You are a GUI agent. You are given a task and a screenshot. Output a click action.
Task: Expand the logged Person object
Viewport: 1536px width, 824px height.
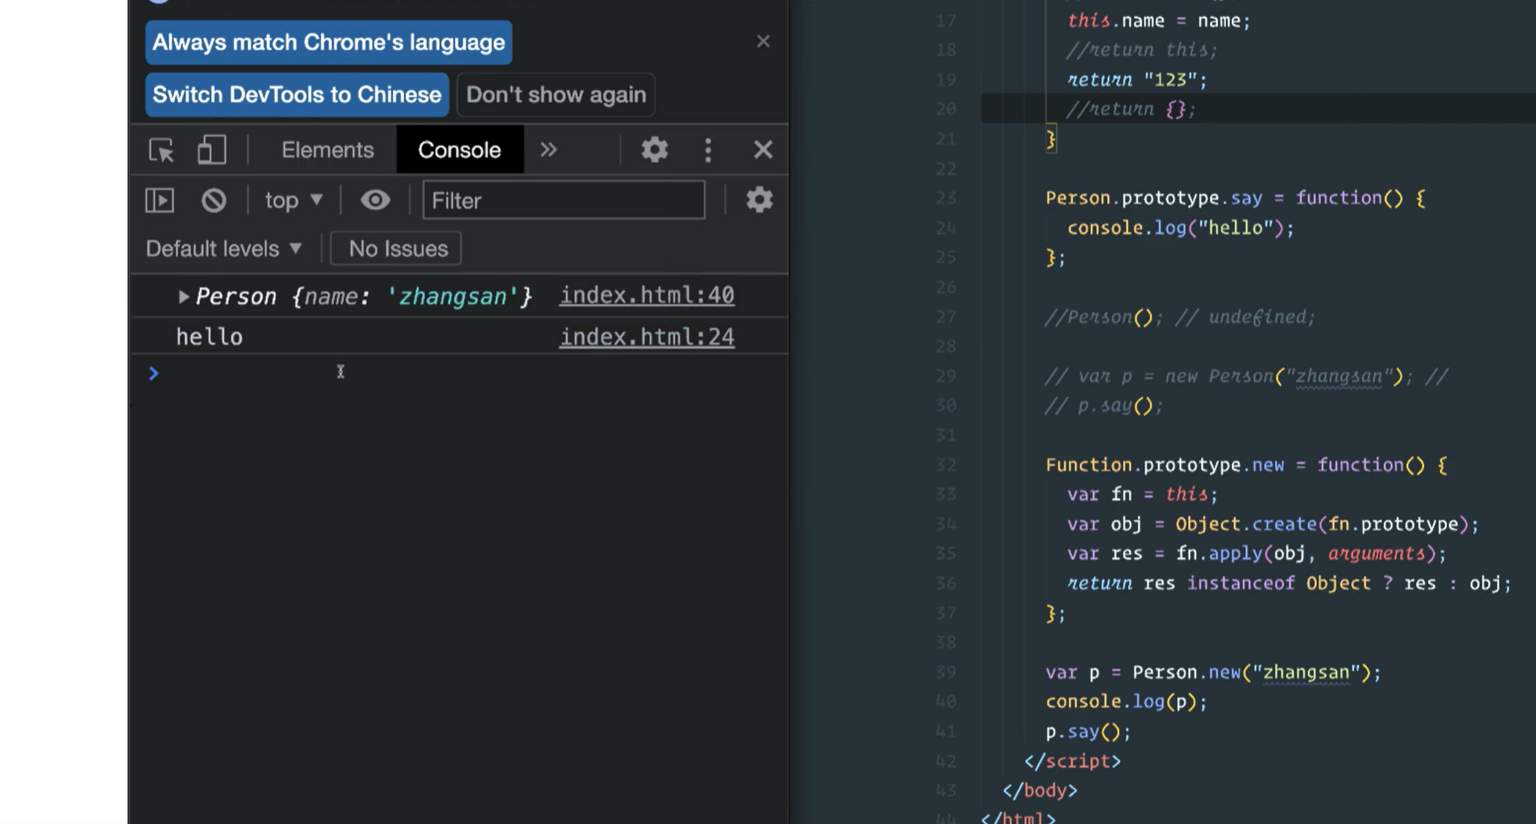tap(183, 297)
